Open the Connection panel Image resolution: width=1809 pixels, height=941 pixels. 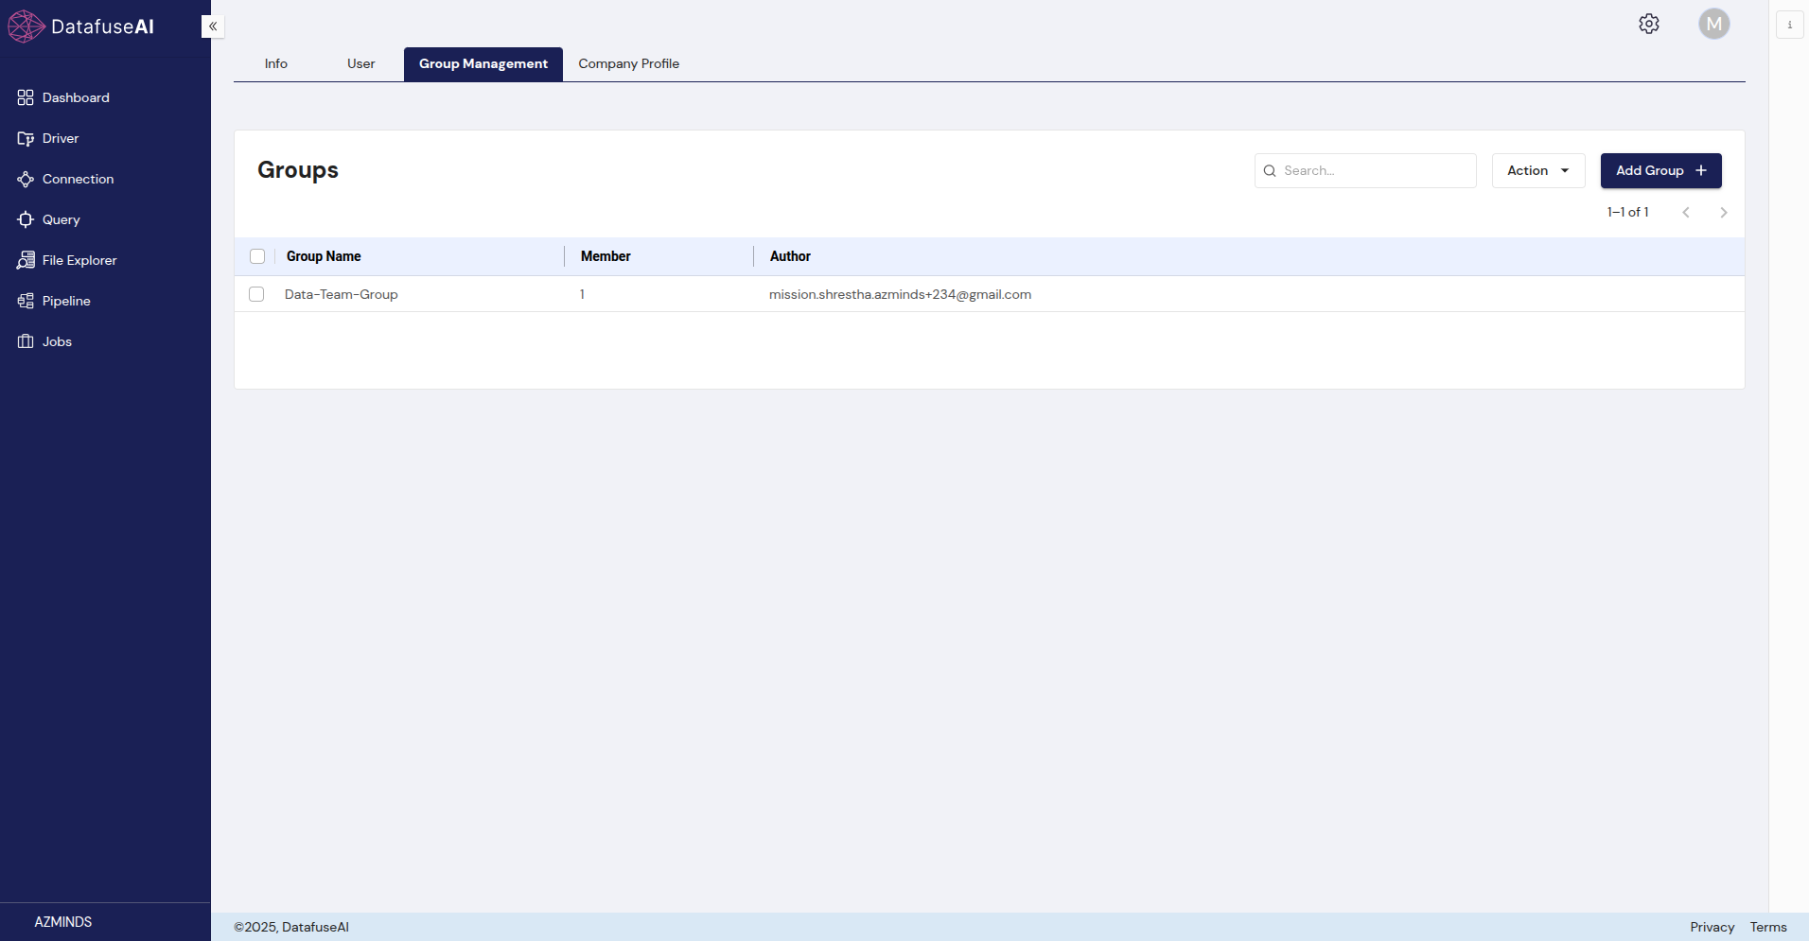25,179
